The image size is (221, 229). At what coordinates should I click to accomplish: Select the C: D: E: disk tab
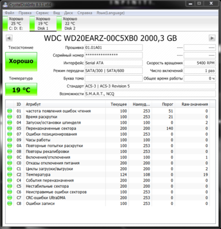16,23
